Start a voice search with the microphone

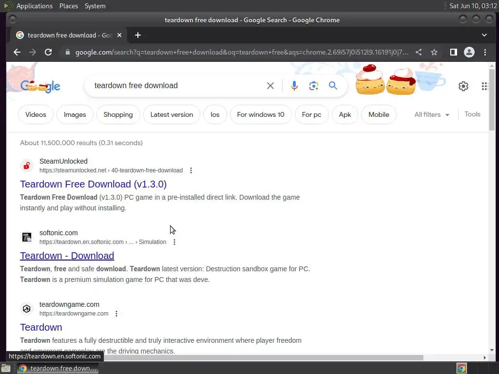point(294,86)
